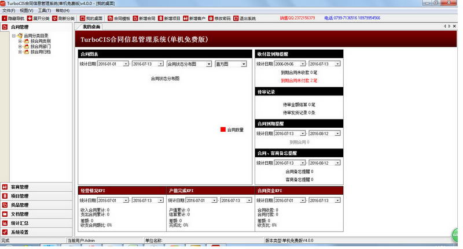Click the 按合同部门 tree node icon
The height and width of the screenshot is (249, 463).
coord(26,47)
